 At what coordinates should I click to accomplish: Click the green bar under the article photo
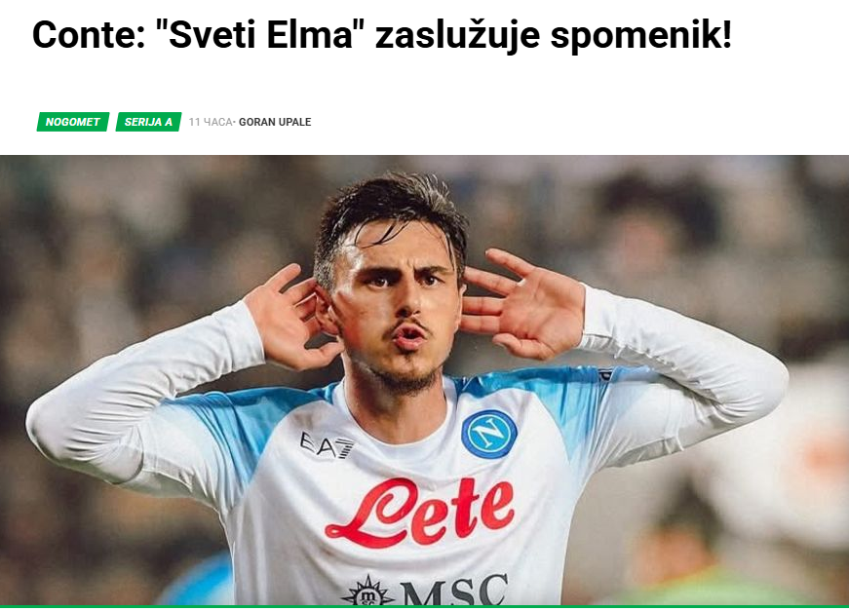(425, 607)
